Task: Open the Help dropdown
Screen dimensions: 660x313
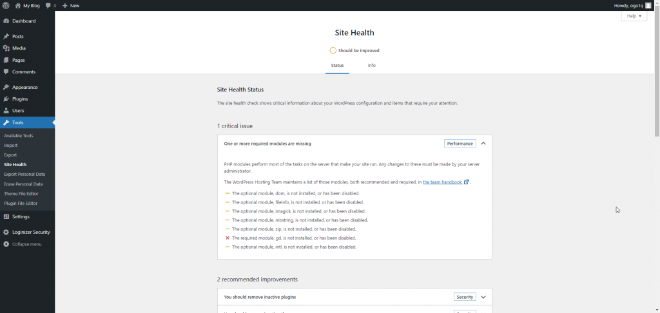Action: (634, 16)
